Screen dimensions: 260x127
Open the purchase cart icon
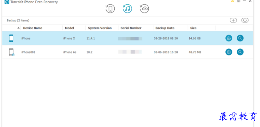232,1
